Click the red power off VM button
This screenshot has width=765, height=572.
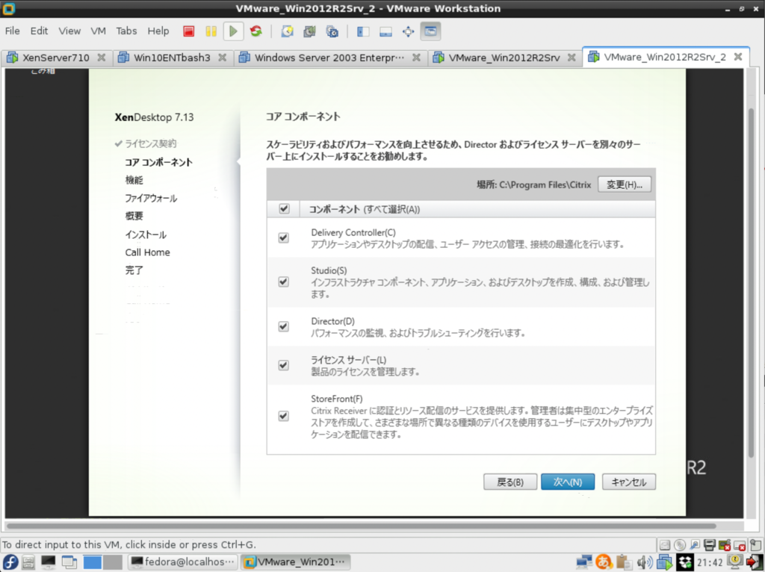pyautogui.click(x=189, y=31)
